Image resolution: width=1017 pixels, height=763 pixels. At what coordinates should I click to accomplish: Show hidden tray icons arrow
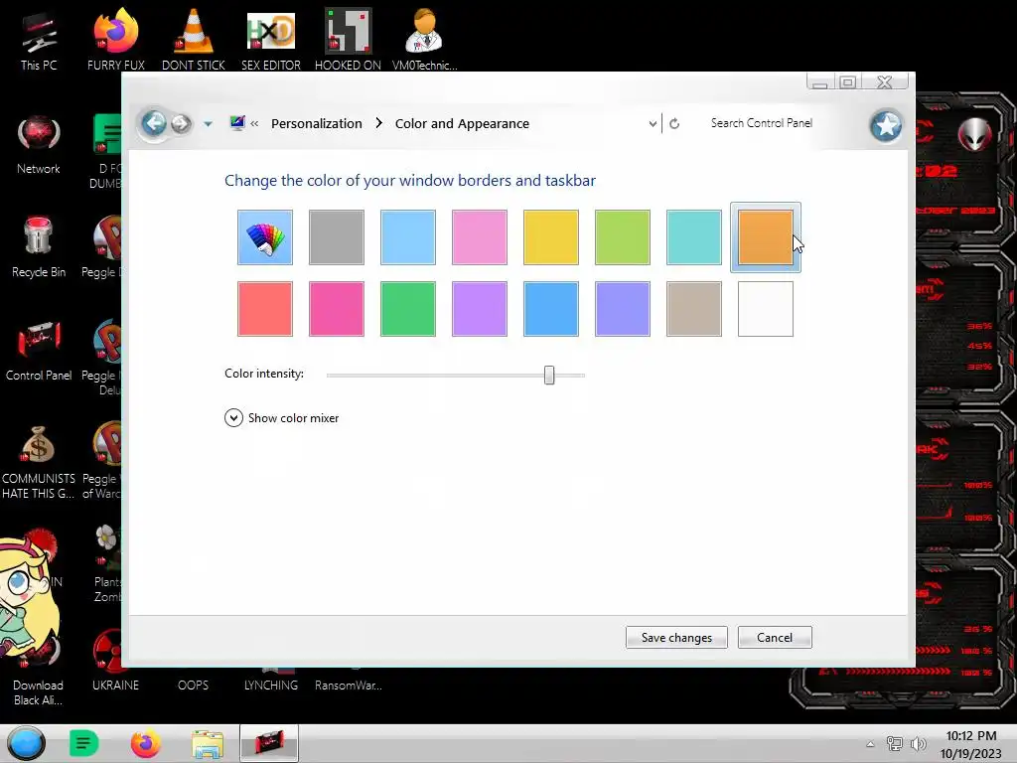pyautogui.click(x=870, y=744)
